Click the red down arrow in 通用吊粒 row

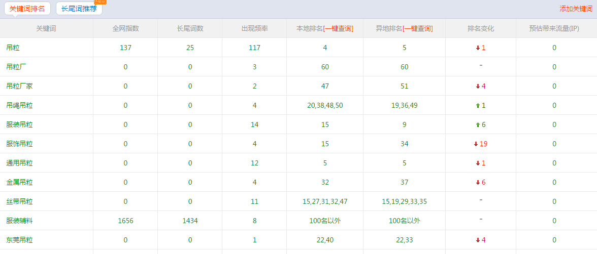478,163
